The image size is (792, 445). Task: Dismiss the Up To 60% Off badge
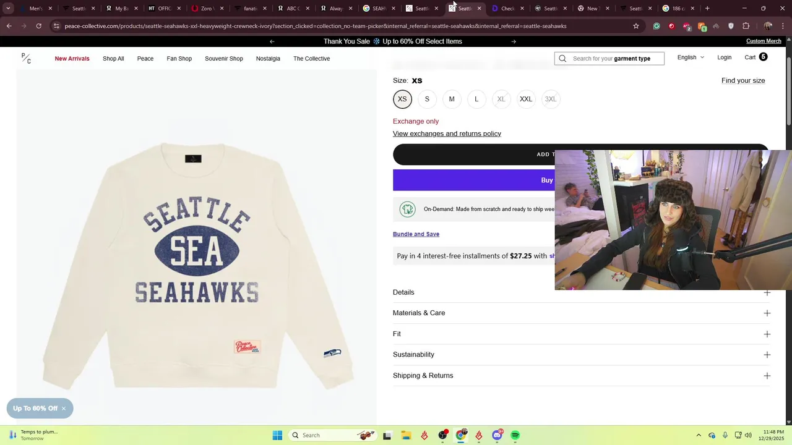point(64,409)
